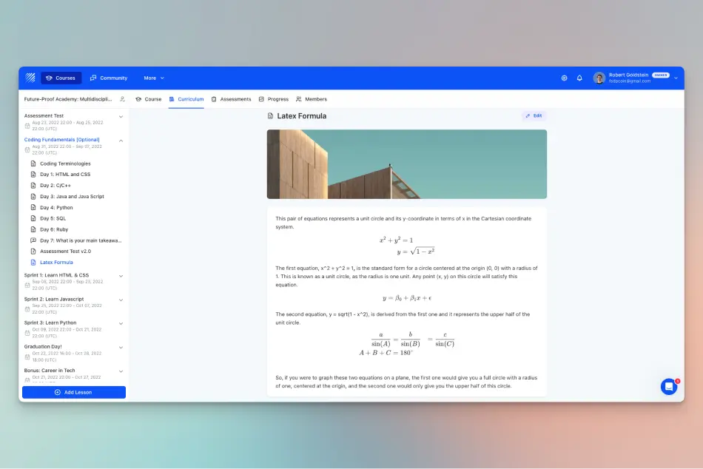Click the document icon beside the Latex Formula title
The width and height of the screenshot is (703, 469).
click(270, 116)
